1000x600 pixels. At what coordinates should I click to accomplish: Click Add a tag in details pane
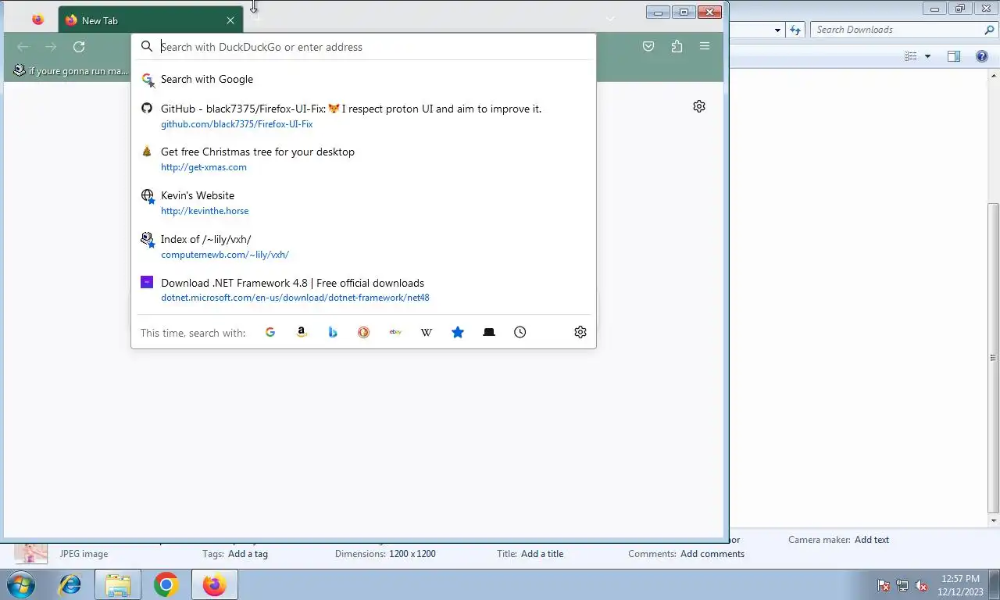[x=248, y=554]
